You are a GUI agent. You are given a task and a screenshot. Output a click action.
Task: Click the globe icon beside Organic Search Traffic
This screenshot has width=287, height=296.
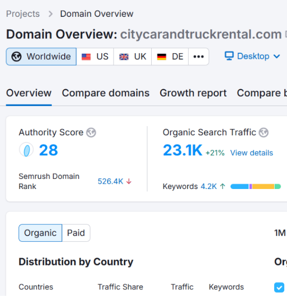click(264, 133)
